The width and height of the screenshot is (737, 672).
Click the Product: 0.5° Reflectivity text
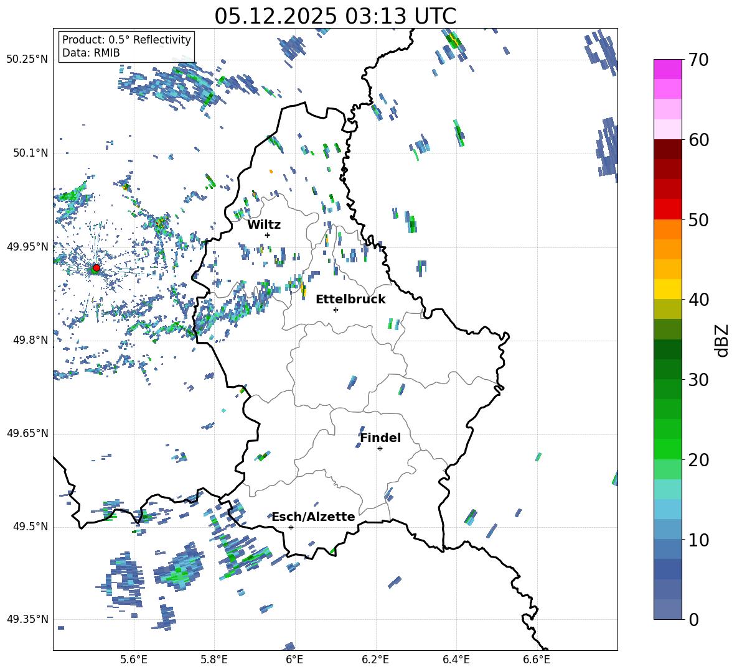point(126,40)
